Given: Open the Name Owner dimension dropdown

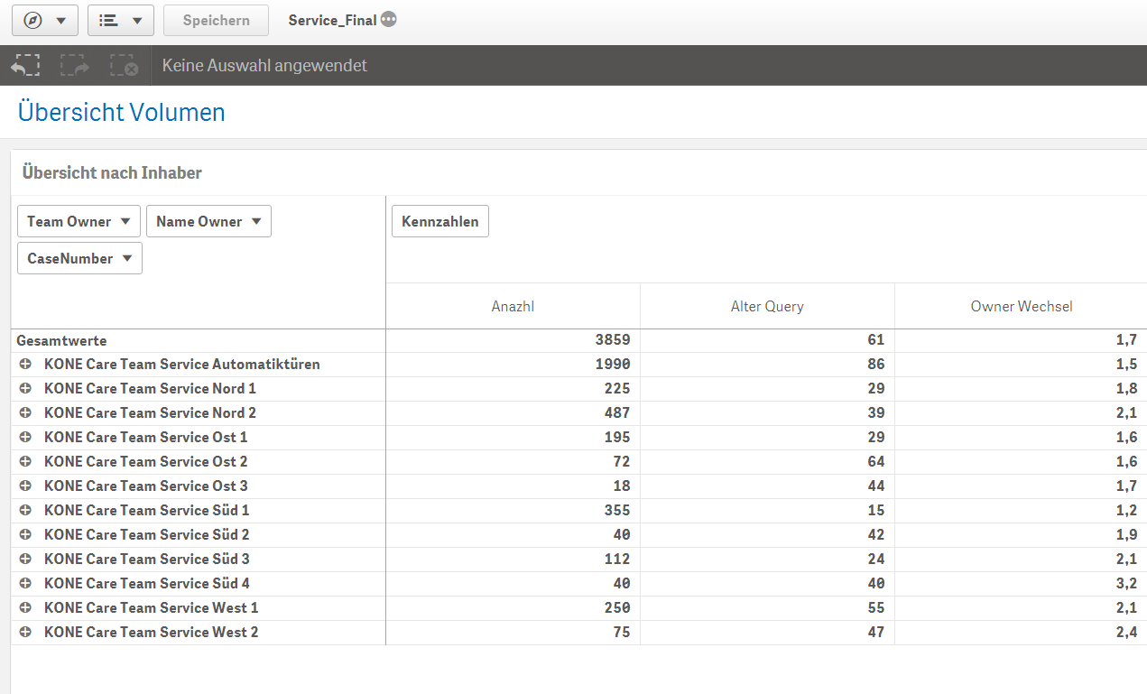Looking at the screenshot, I should [208, 221].
